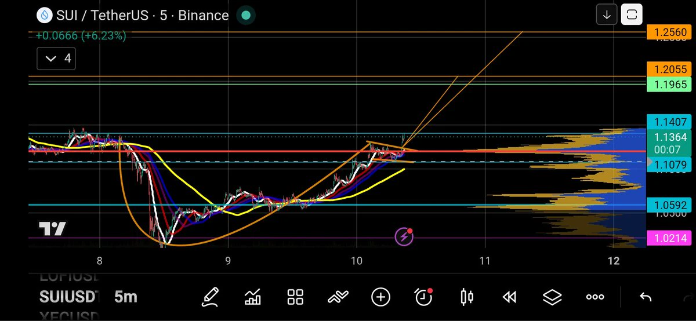
Task: Expand the collapsed indicators legend showing 4
Action: coord(56,59)
